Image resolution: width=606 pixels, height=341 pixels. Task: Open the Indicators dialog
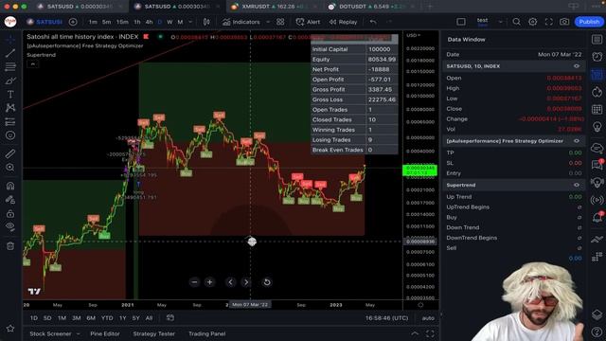(x=241, y=22)
